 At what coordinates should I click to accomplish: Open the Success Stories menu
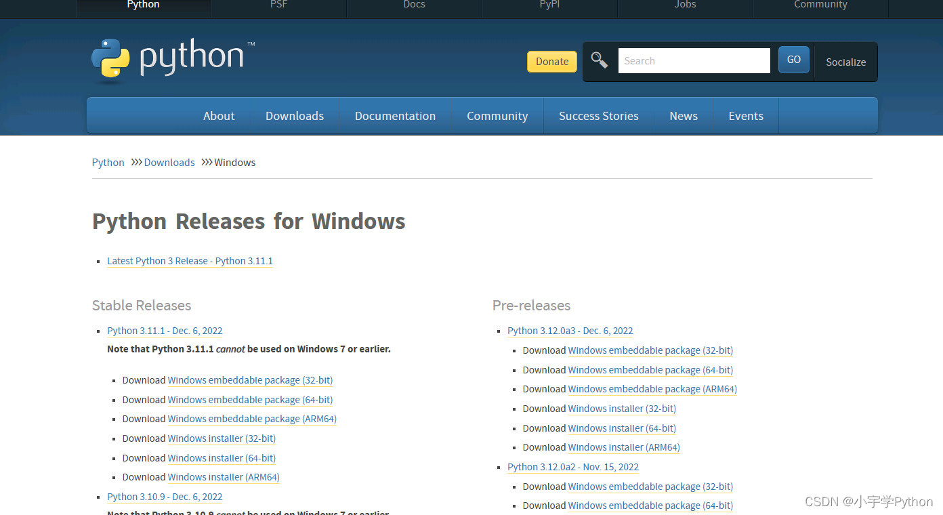599,116
